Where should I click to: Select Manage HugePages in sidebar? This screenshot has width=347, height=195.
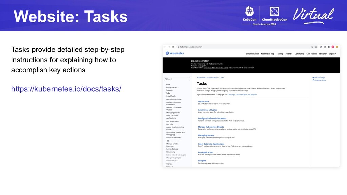pos(173,158)
